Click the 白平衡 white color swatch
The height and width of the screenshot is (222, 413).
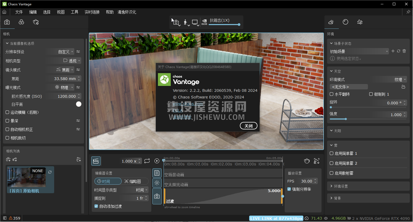click(x=79, y=104)
